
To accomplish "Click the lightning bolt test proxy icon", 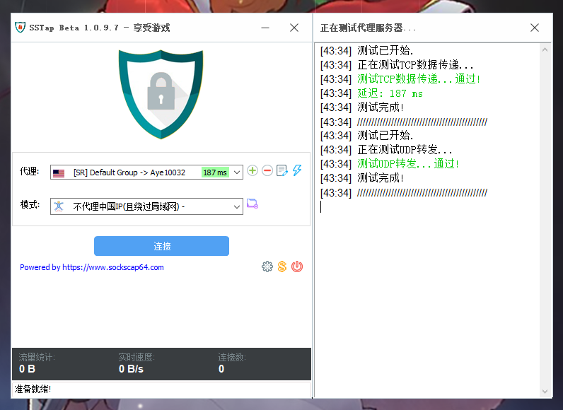I will click(x=297, y=171).
